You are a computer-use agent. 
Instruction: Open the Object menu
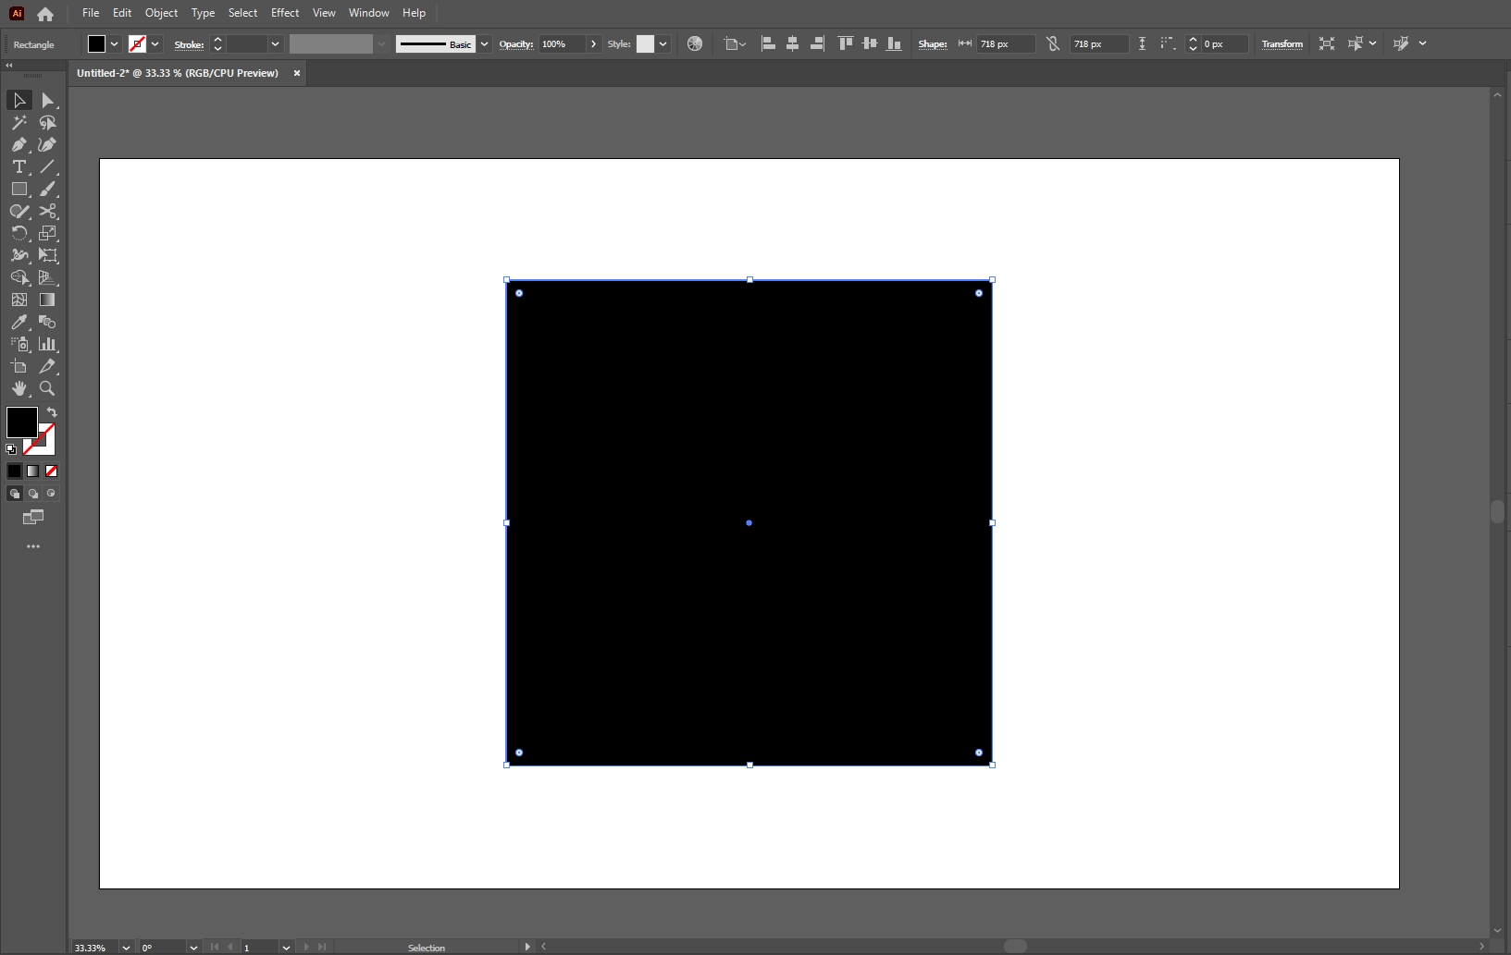tap(161, 13)
